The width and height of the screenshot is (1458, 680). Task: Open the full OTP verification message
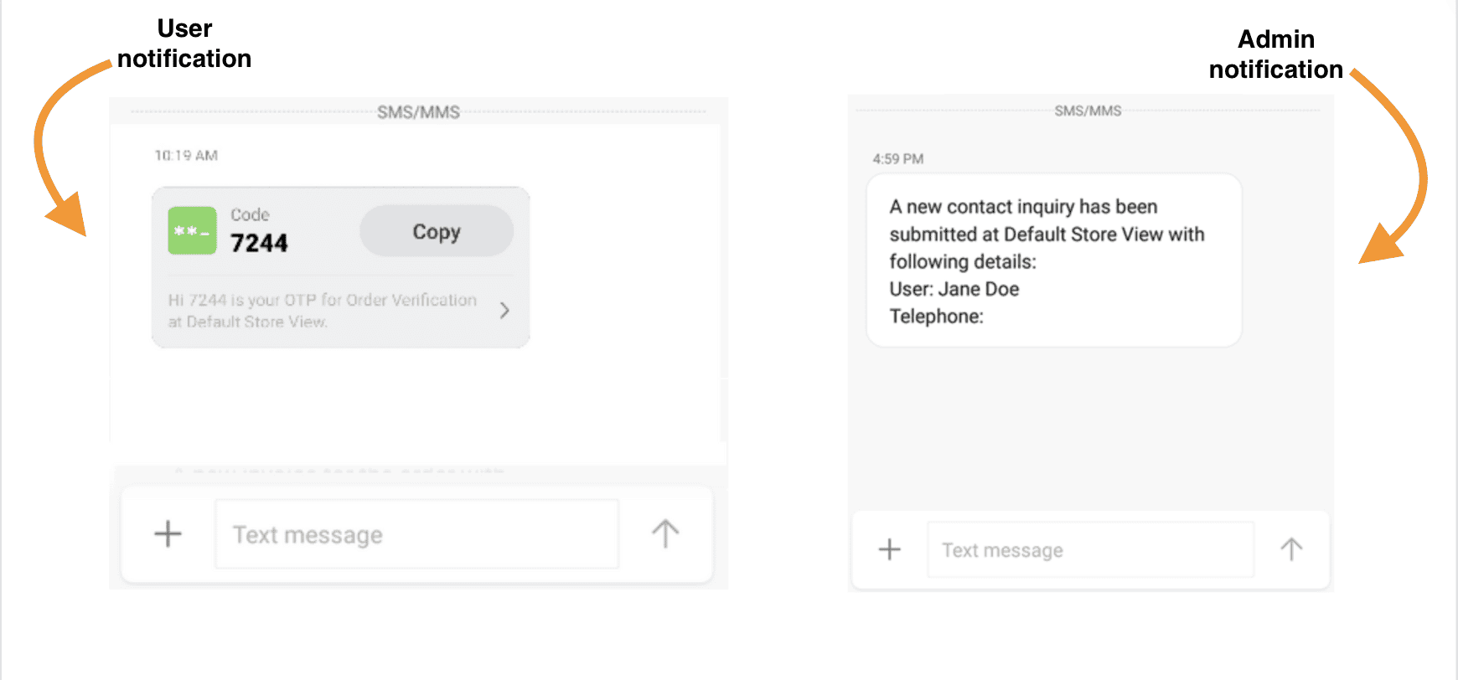pyautogui.click(x=321, y=310)
